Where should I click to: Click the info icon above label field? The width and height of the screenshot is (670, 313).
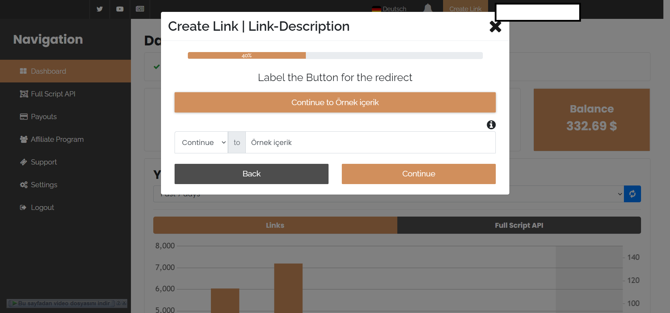point(491,125)
